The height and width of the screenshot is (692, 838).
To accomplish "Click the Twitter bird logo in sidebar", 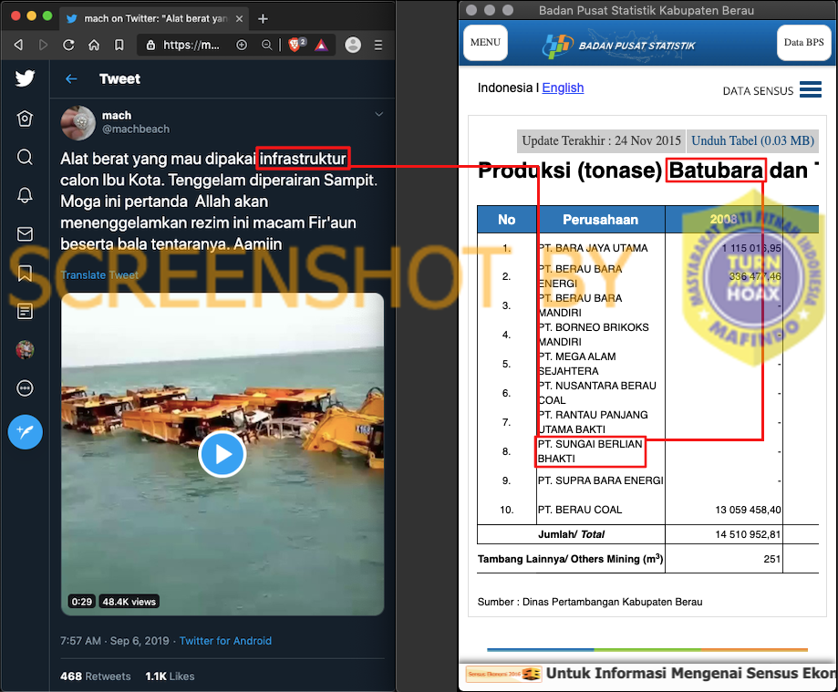I will point(25,78).
